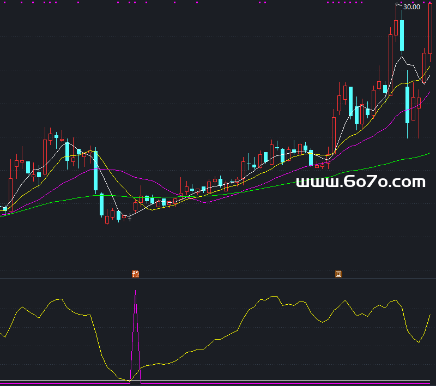Select the large cyan candle just below the 30.00 label

(402, 35)
